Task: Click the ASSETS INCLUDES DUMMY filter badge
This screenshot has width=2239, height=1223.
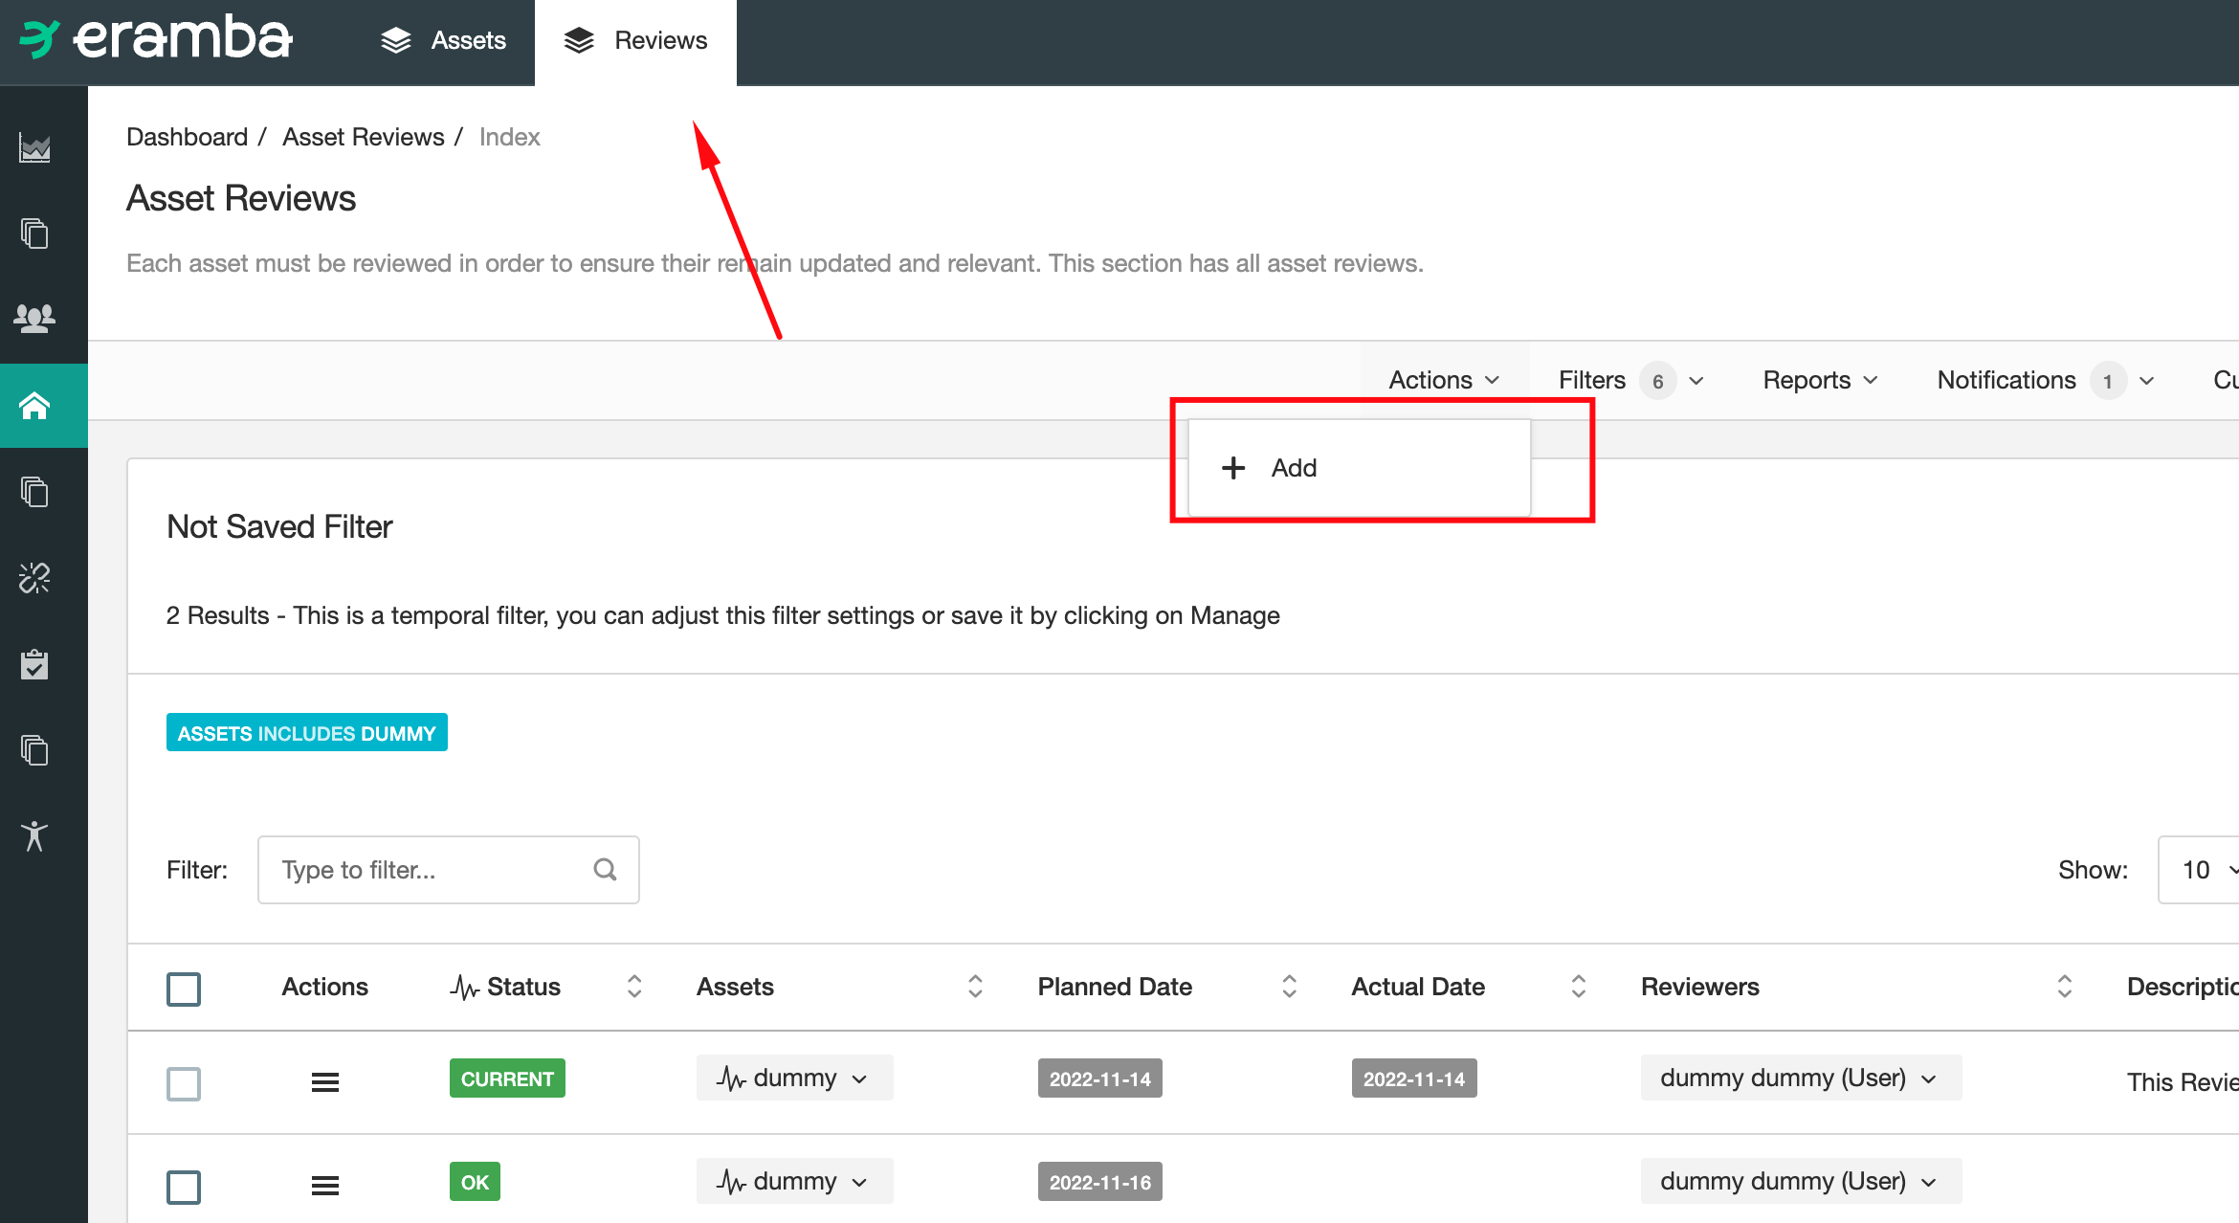Action: pyautogui.click(x=306, y=732)
